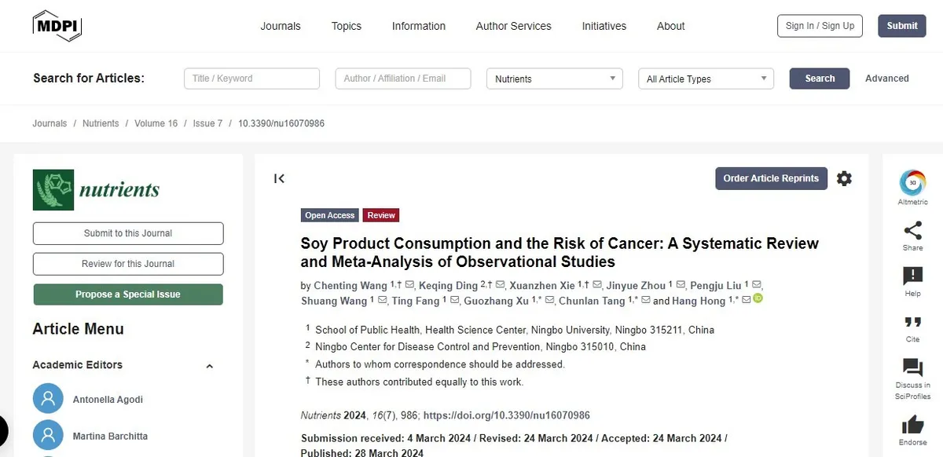Image resolution: width=943 pixels, height=457 pixels.
Task: Open the Author Services menu
Action: click(x=513, y=26)
